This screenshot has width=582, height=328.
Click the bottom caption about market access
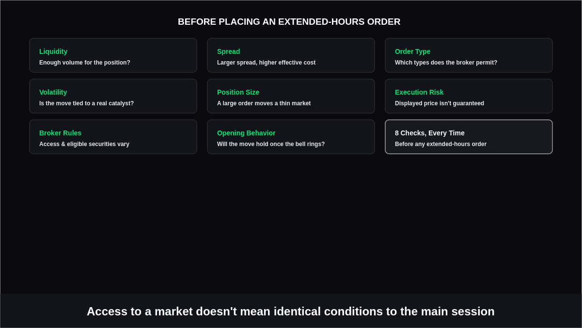tap(291, 312)
